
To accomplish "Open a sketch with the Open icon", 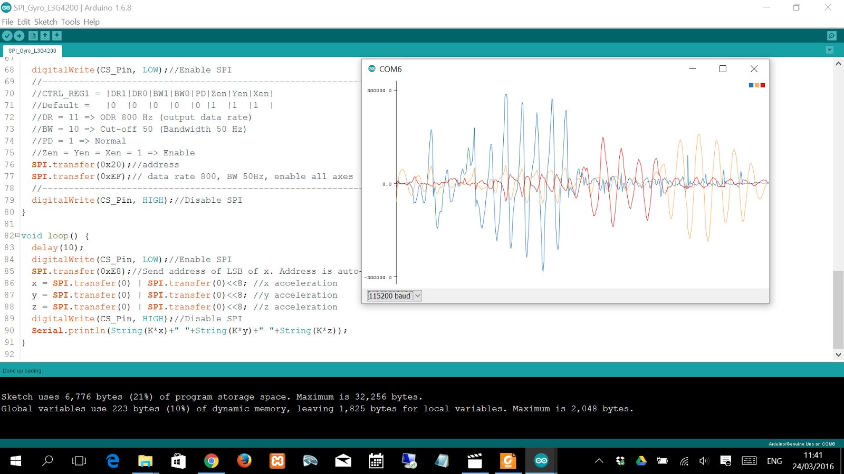I will [45, 36].
